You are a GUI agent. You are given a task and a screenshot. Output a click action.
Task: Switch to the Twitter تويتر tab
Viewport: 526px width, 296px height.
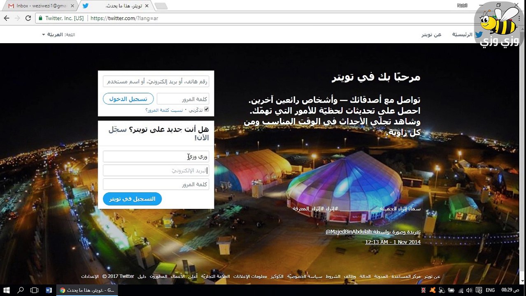[x=117, y=6]
